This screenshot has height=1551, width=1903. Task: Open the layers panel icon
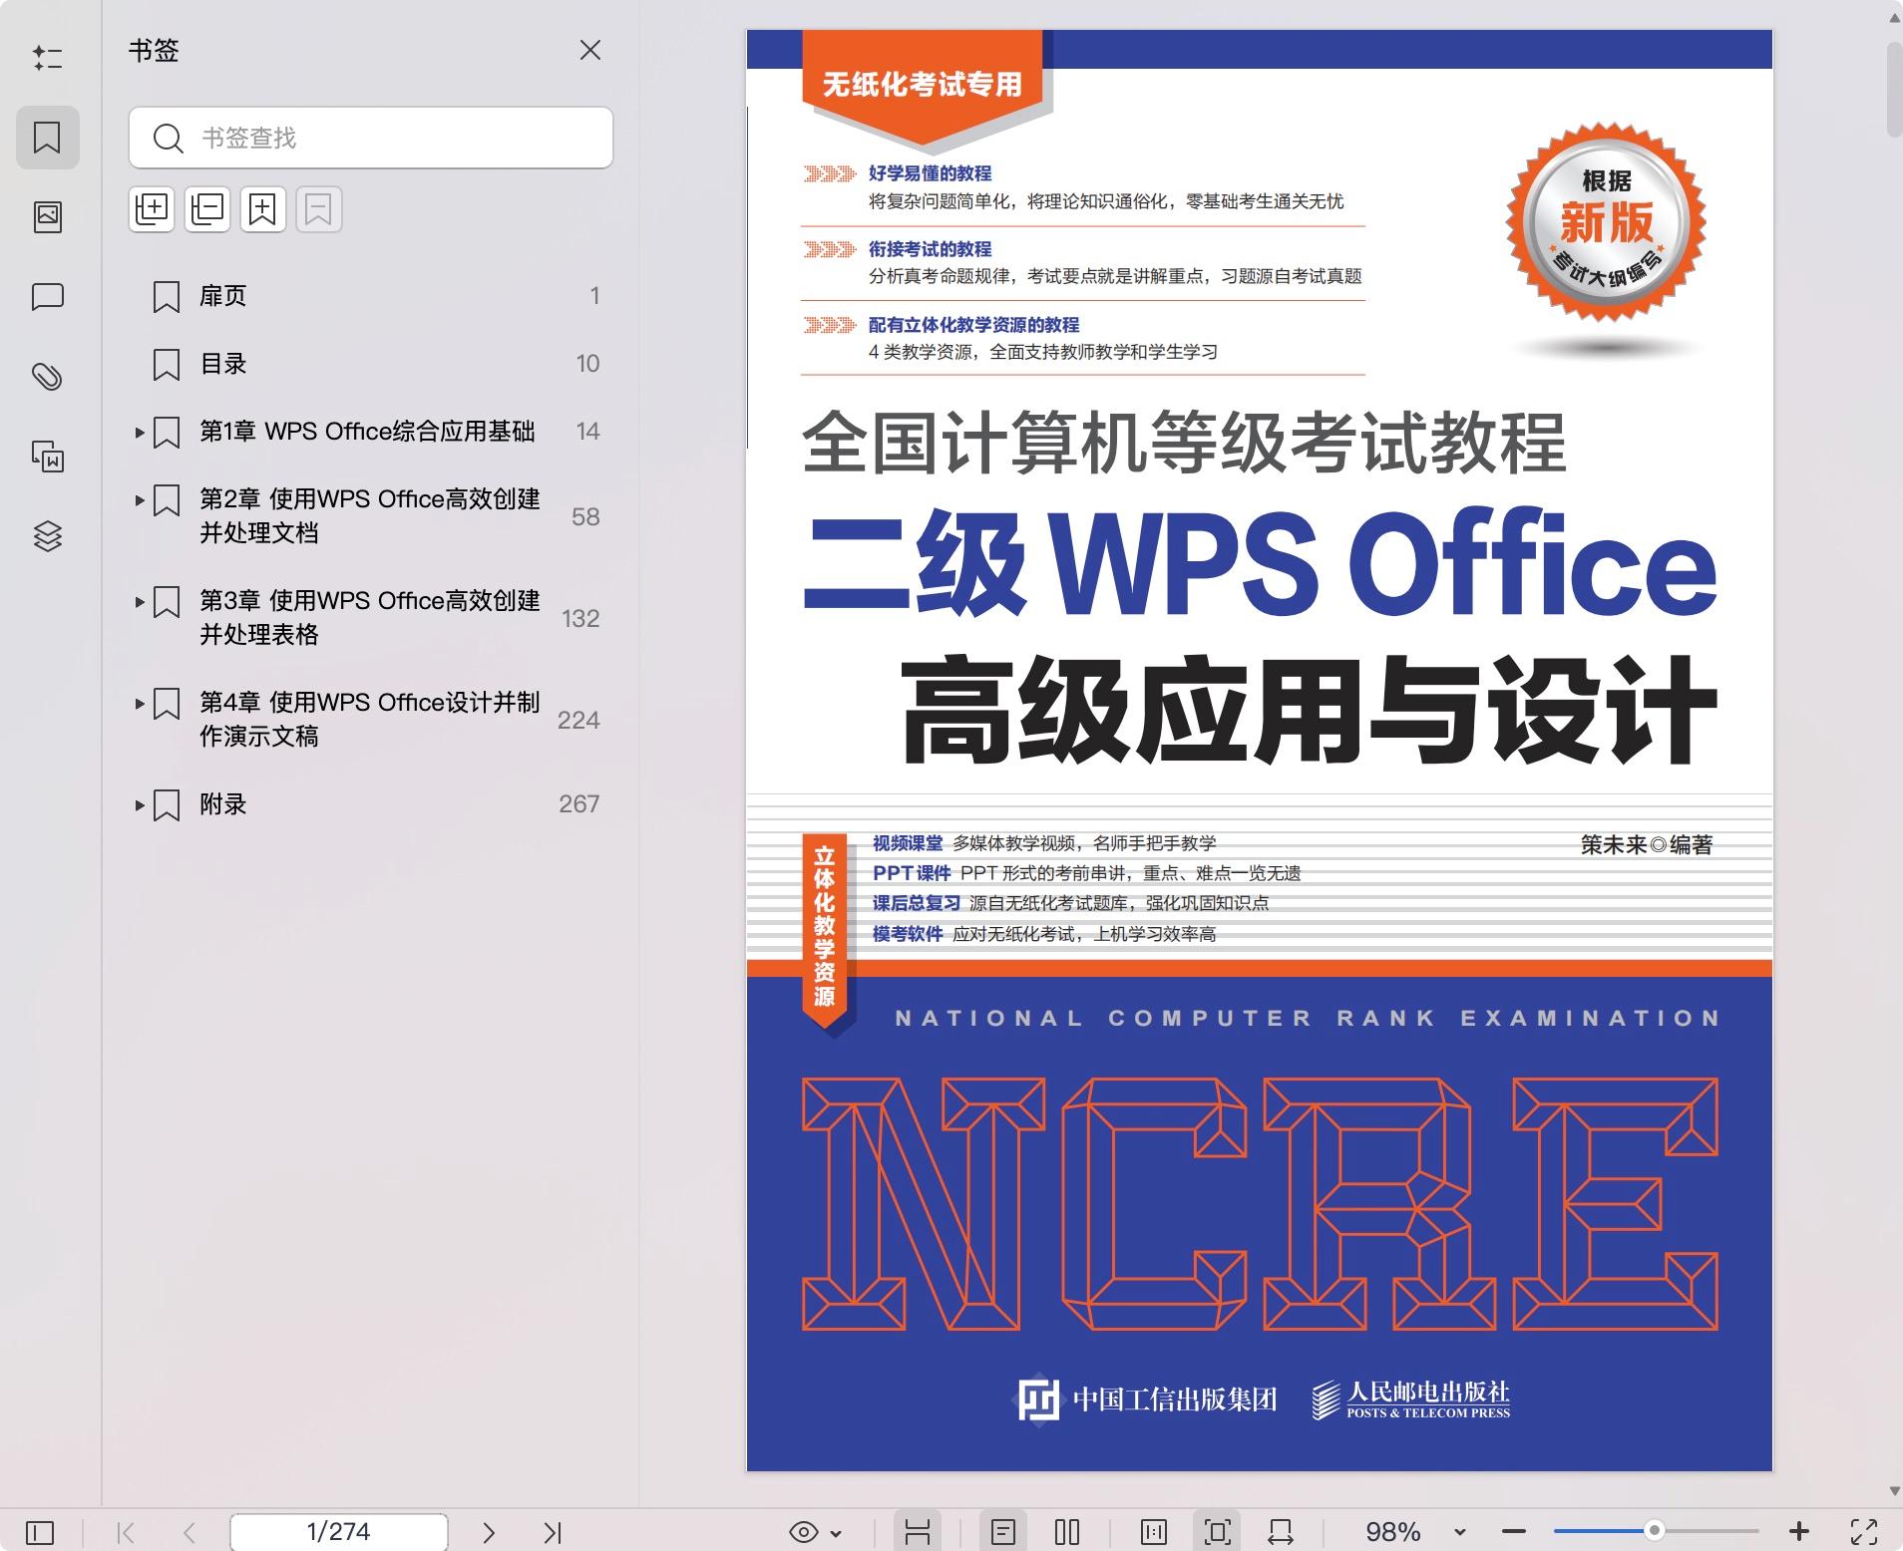(x=47, y=535)
